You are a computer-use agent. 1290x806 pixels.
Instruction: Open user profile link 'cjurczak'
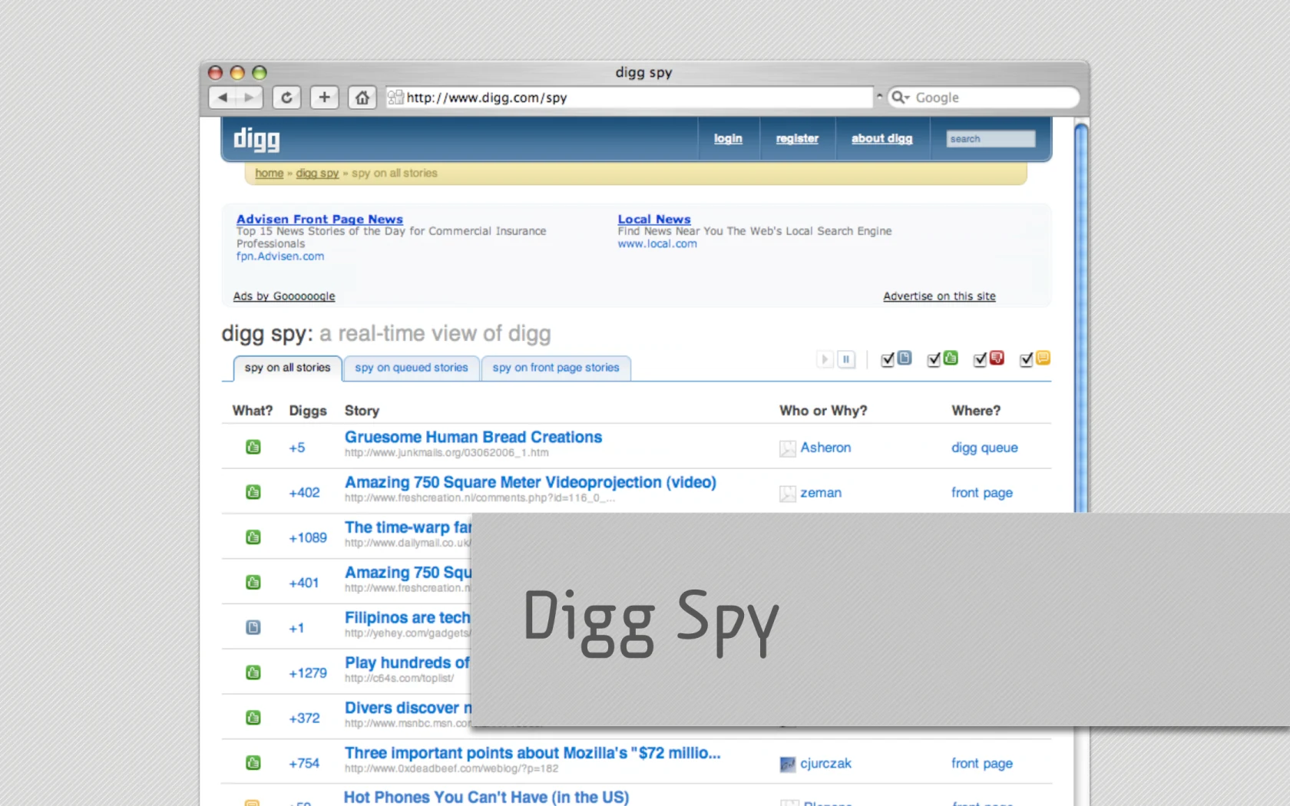click(825, 763)
